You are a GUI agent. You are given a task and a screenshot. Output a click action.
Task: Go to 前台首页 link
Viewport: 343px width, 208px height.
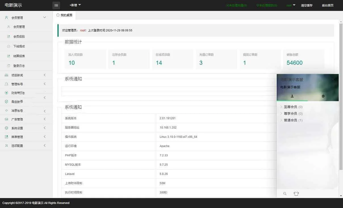pyautogui.click(x=328, y=5)
